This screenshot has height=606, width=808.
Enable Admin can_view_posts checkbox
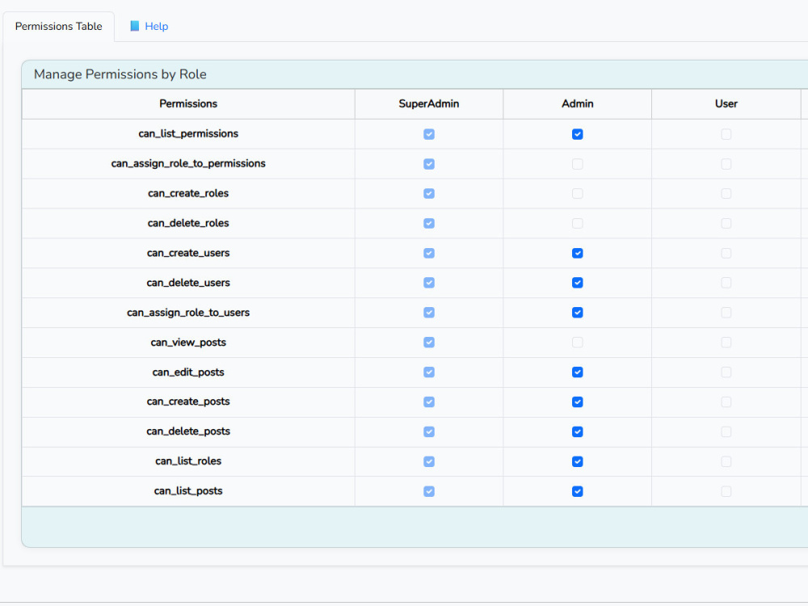click(x=577, y=343)
